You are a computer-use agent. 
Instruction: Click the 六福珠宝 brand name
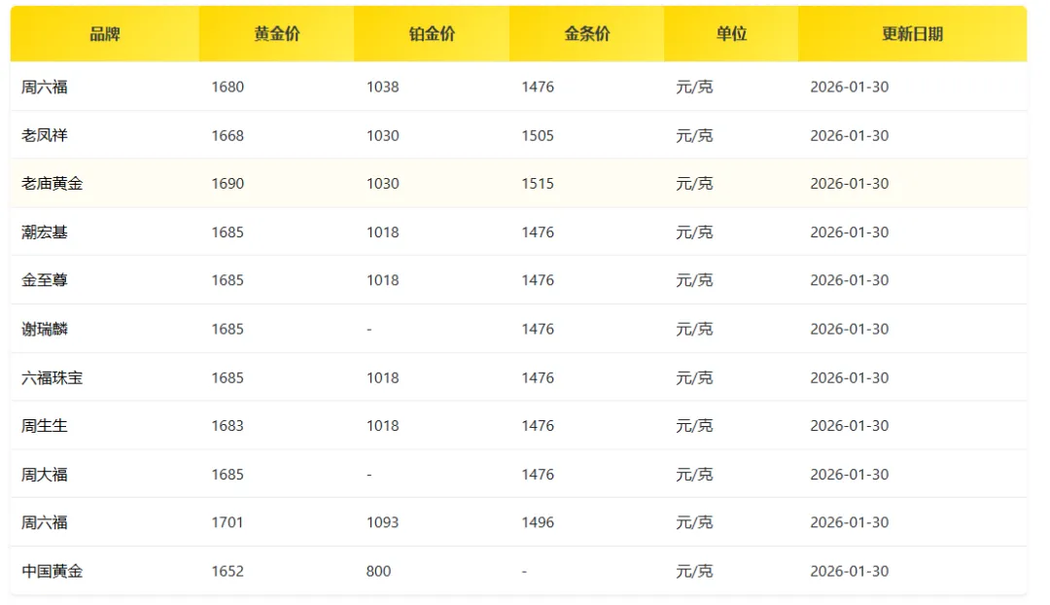tap(52, 377)
